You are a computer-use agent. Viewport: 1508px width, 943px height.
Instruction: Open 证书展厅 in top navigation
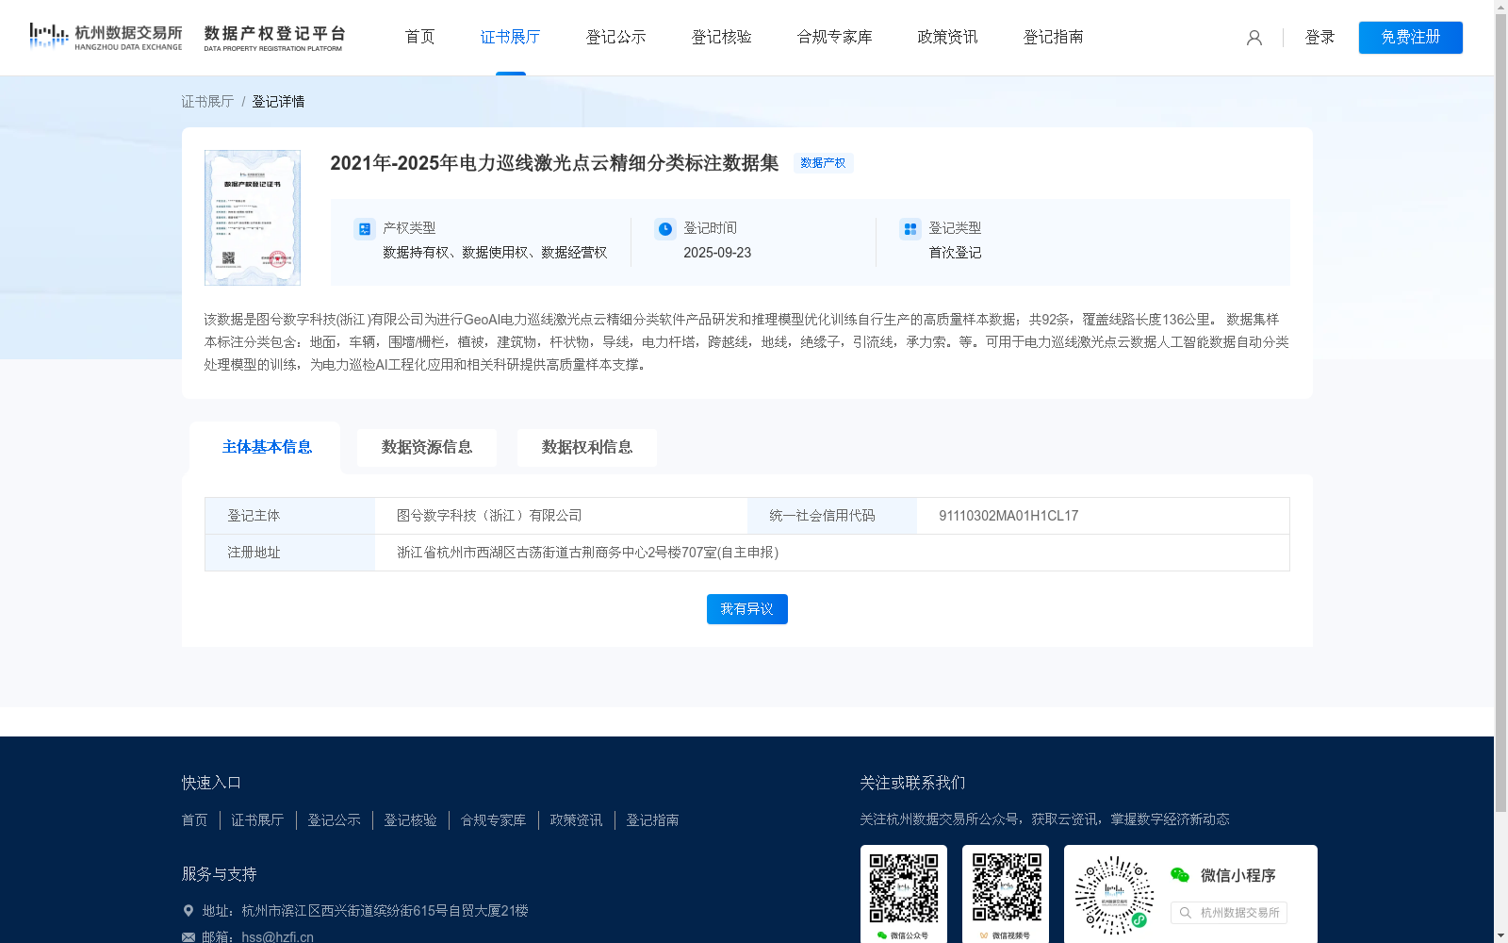click(x=510, y=37)
